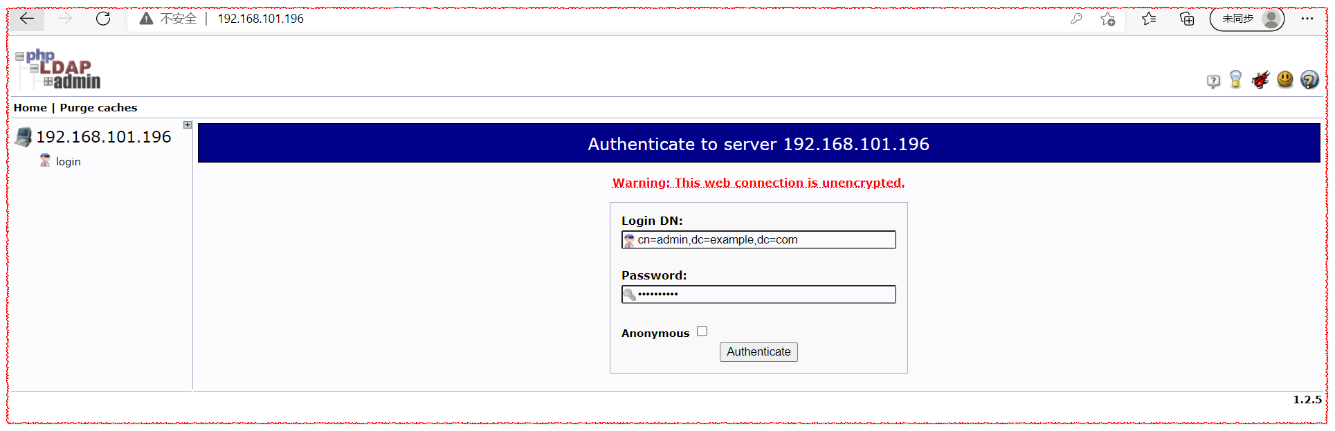Select server 192.168.101.196 in tree
This screenshot has height=431, width=1335.
[x=104, y=137]
